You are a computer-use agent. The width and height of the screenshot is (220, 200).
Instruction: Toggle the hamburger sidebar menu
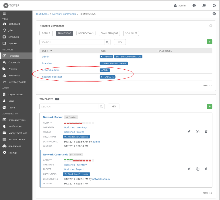pyautogui.click(x=4, y=14)
